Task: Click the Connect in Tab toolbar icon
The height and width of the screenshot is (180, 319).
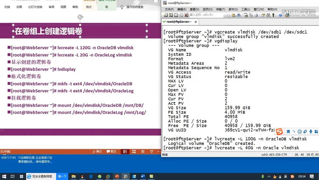Action: [176, 15]
